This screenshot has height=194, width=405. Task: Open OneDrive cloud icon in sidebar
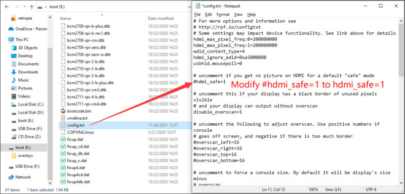[x=11, y=29]
